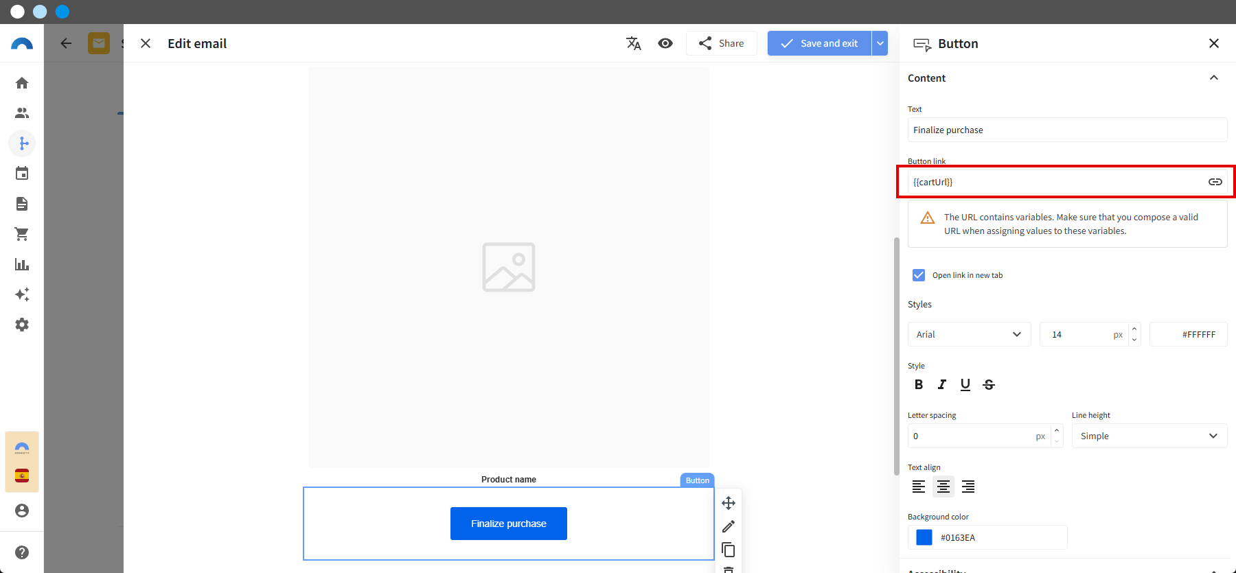Open the calendar icon in sidebar

tap(22, 174)
